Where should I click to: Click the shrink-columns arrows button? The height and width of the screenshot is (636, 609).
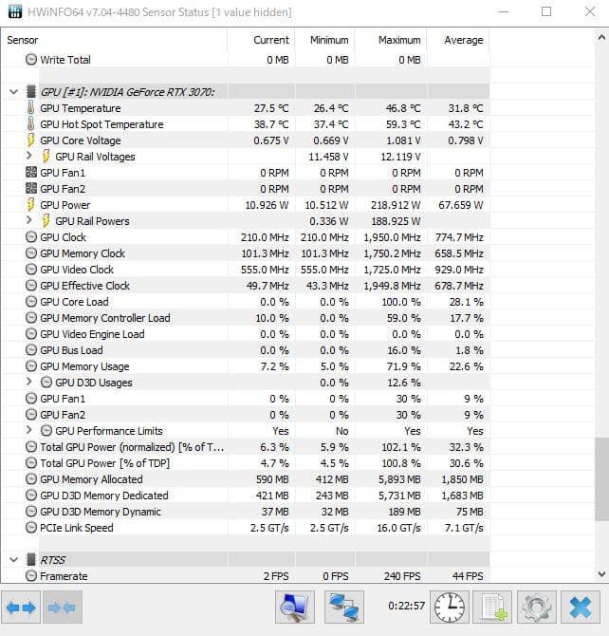[x=62, y=608]
